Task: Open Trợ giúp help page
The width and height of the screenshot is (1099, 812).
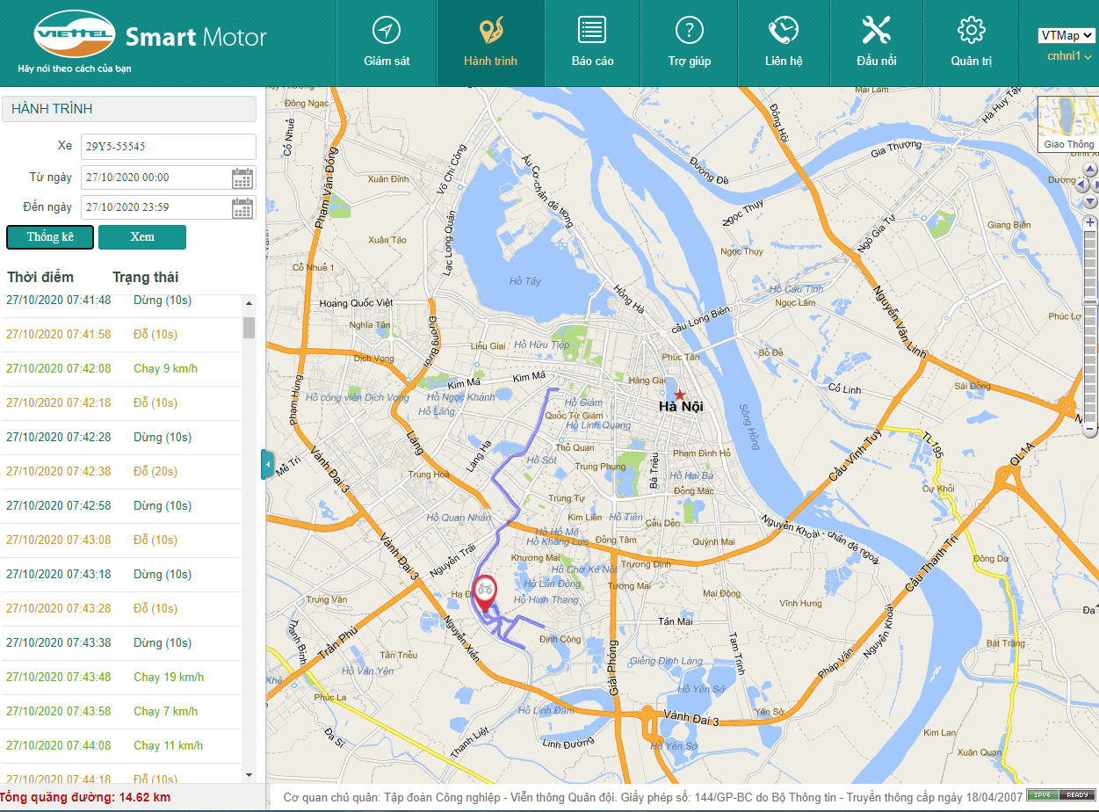Action: (689, 43)
